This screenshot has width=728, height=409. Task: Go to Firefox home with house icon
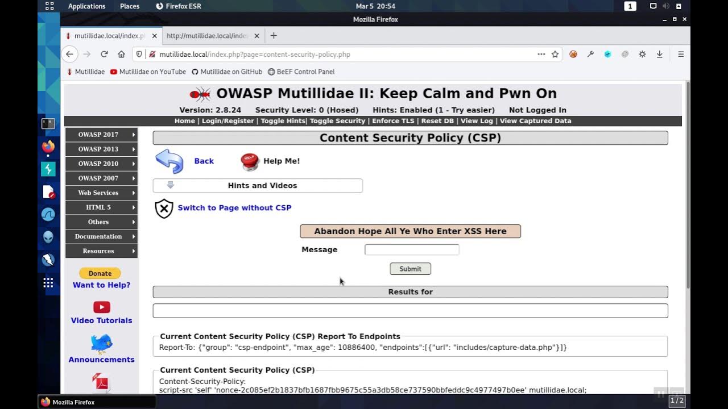tap(121, 54)
